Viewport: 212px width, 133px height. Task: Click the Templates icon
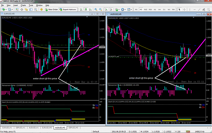point(129,10)
